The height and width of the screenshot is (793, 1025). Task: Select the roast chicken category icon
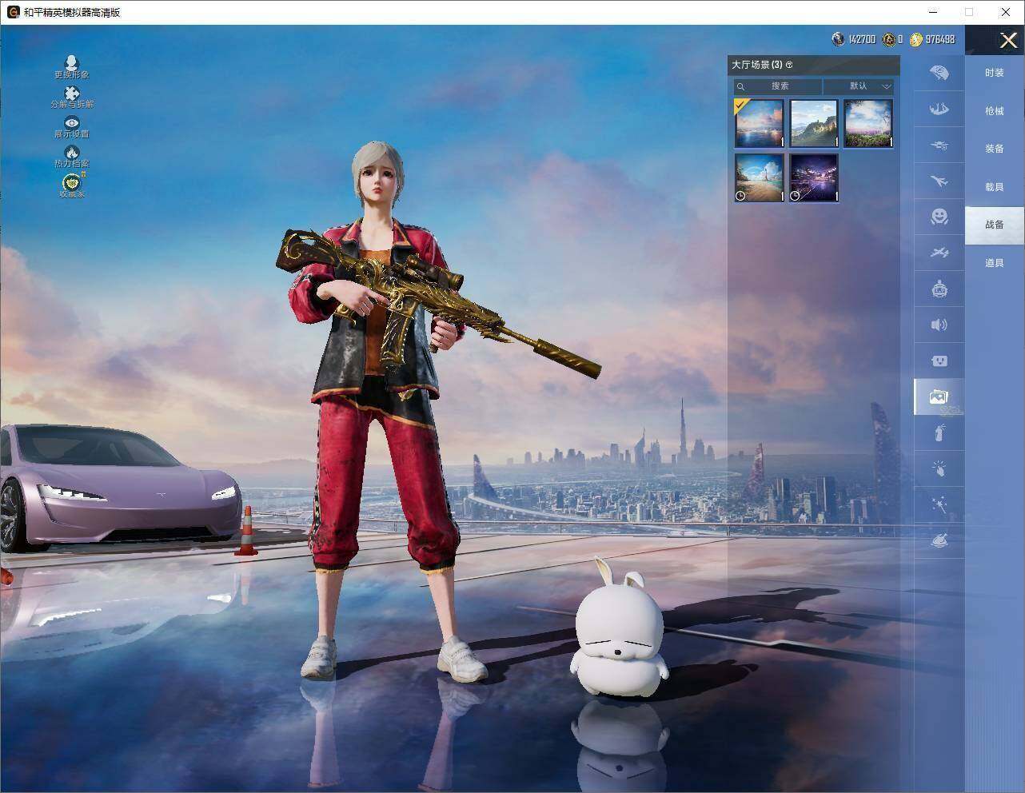coord(939,541)
